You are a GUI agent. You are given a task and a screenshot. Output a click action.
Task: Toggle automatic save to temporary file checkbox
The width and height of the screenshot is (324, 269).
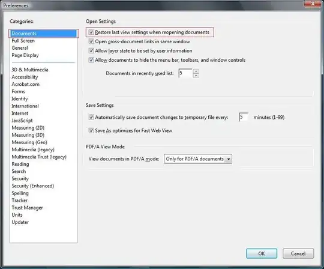tap(91, 117)
